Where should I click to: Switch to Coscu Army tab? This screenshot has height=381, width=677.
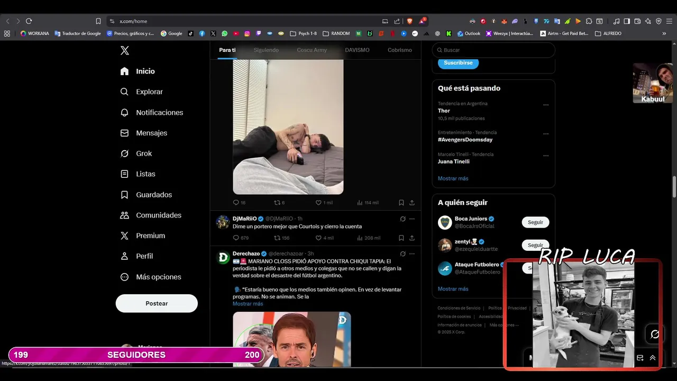[x=312, y=50]
